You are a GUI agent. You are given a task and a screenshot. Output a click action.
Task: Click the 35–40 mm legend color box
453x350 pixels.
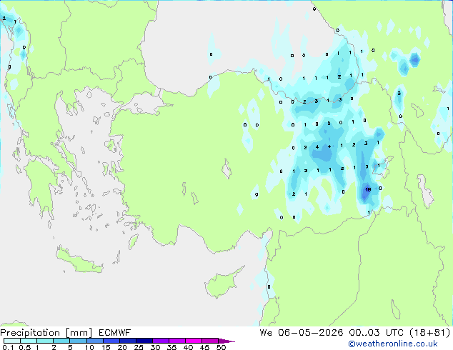(x=176, y=341)
